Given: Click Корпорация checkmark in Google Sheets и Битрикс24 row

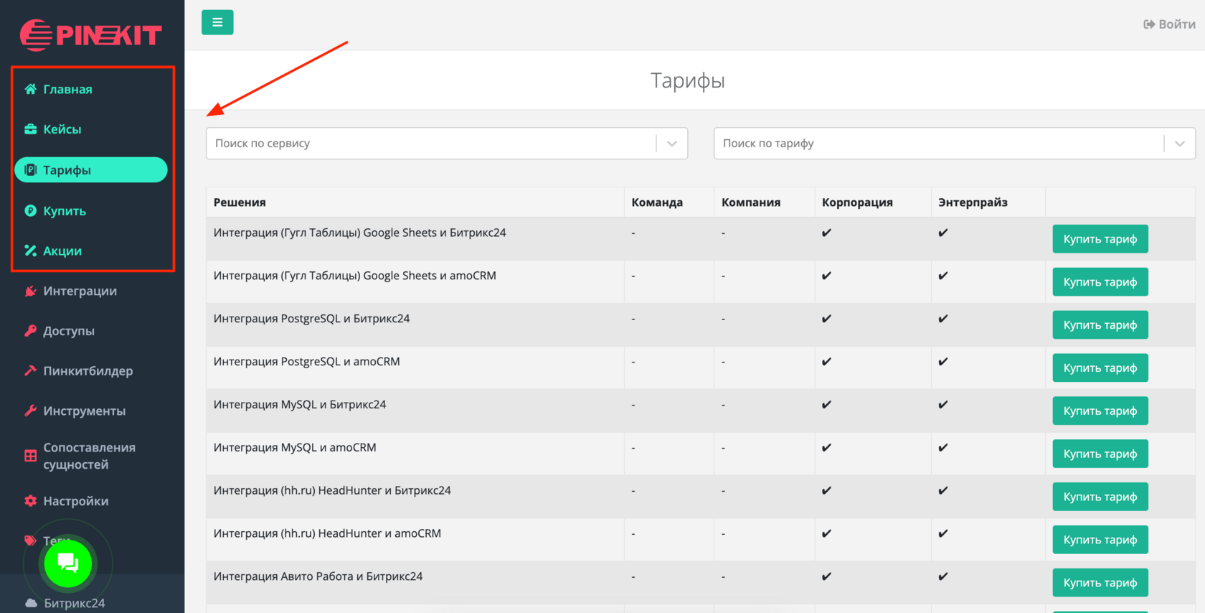Looking at the screenshot, I should [x=827, y=233].
